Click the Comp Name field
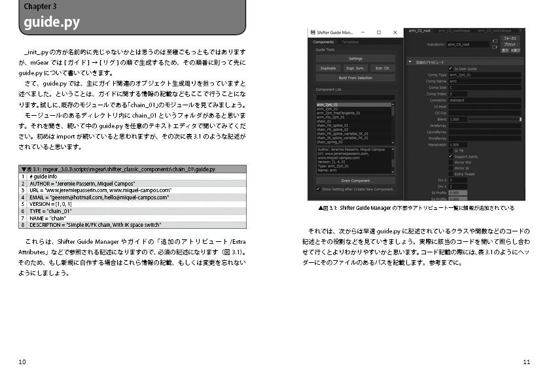 [485, 81]
